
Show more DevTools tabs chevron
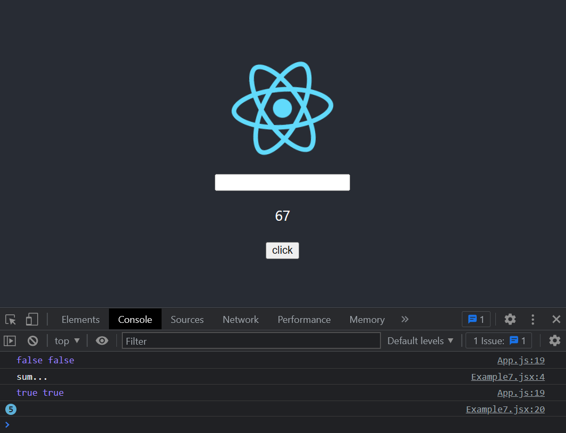[x=404, y=319]
